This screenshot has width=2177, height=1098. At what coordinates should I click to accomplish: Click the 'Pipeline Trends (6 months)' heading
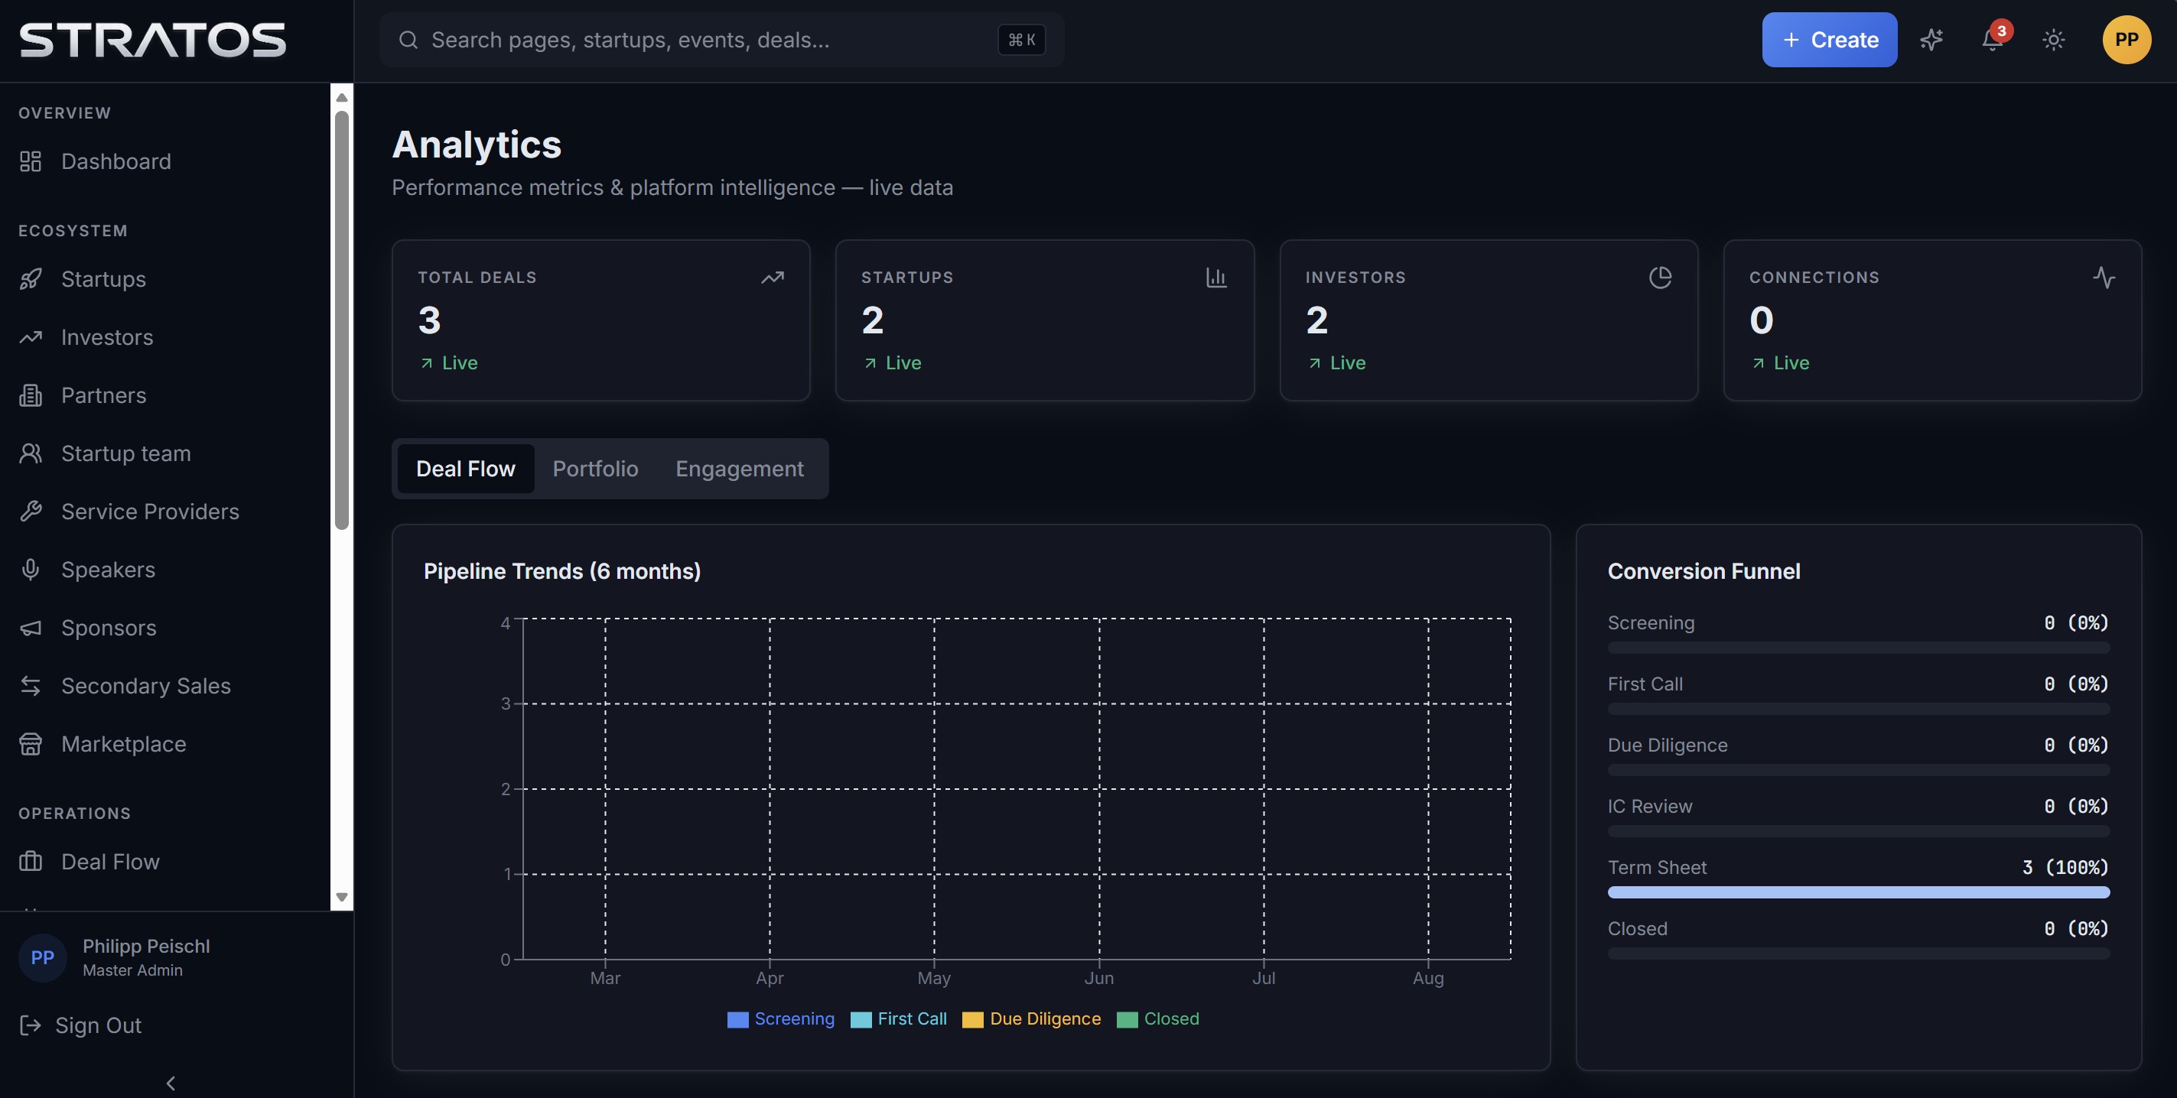[562, 571]
